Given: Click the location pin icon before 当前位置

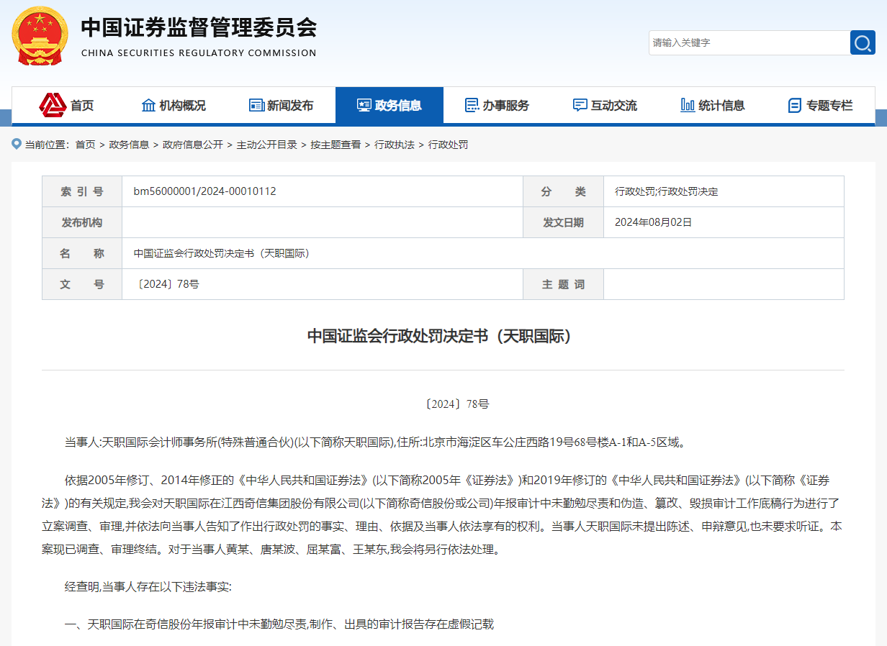Looking at the screenshot, I should pos(17,145).
